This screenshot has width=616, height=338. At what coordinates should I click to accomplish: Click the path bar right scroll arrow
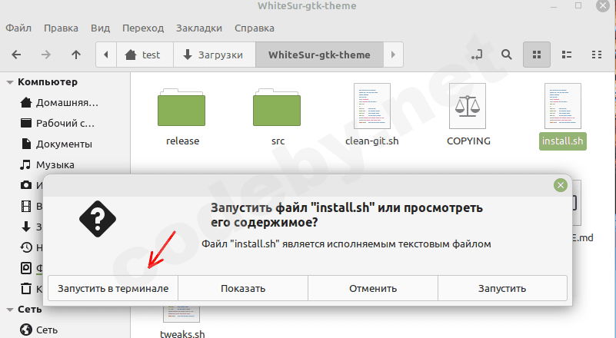[393, 55]
